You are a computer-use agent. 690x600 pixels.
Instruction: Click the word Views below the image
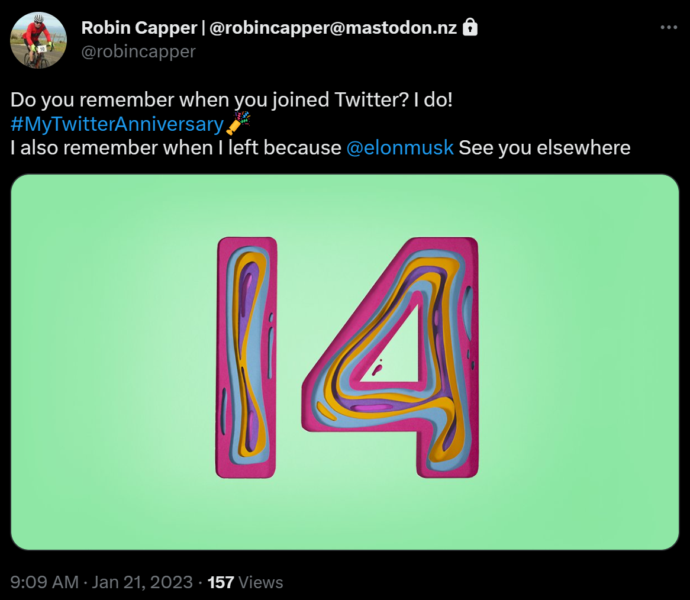point(260,582)
